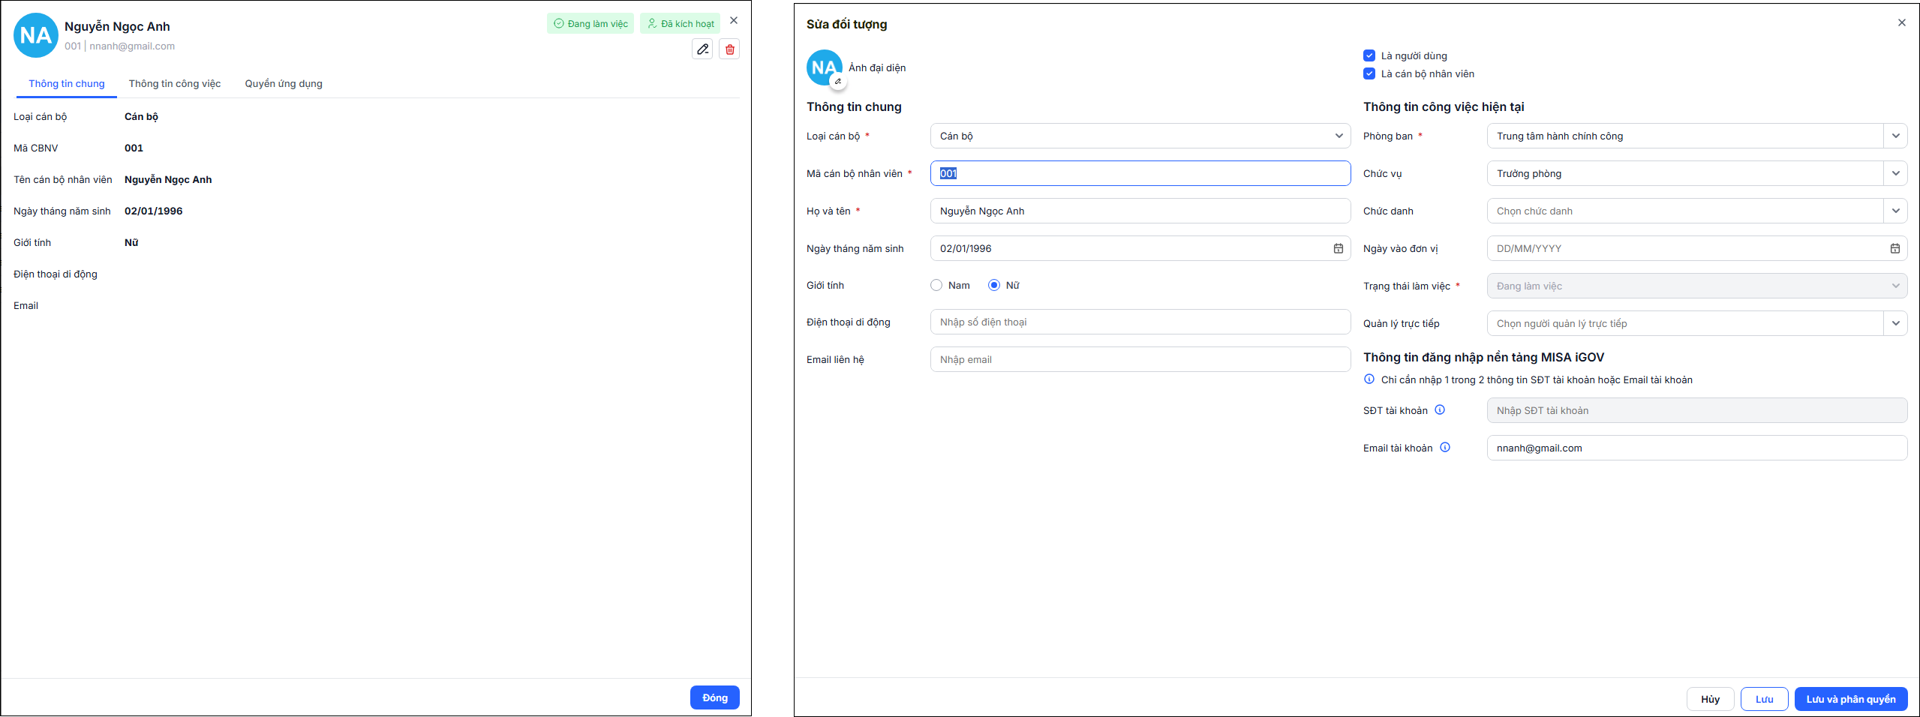The image size is (1920, 717).
Task: Expand the Quản lý trực tiếp dropdown arrow
Action: tap(1895, 324)
